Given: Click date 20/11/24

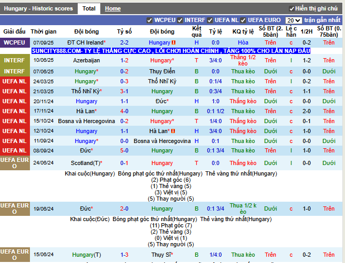Looking at the screenshot, I should [x=44, y=101].
